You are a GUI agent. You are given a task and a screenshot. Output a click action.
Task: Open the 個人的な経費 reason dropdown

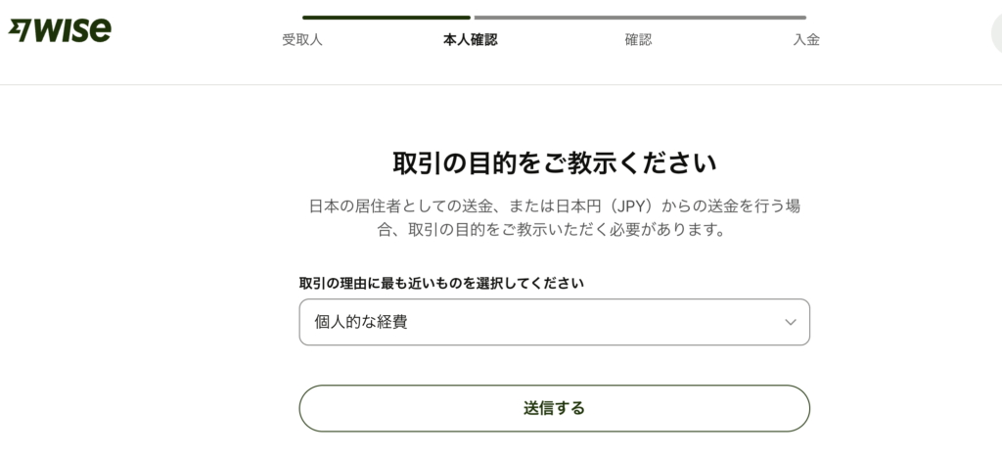tap(554, 322)
